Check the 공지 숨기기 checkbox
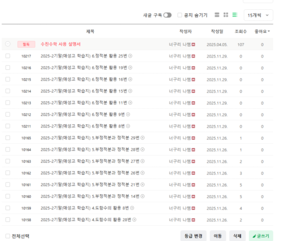This screenshot has height=241, width=305. [x=180, y=15]
